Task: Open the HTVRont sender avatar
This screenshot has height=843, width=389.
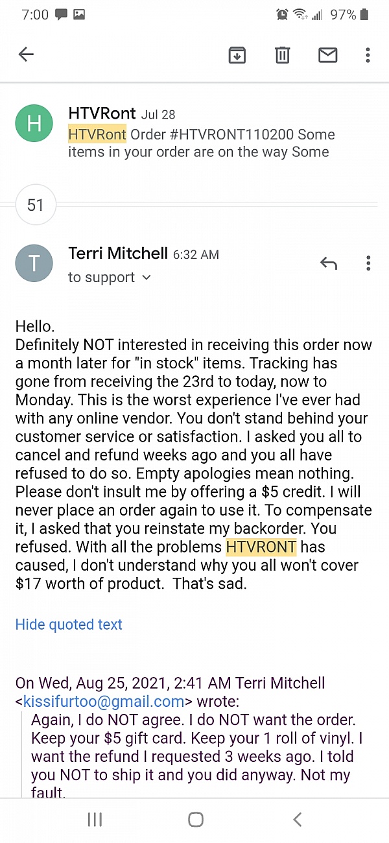Action: tap(34, 124)
